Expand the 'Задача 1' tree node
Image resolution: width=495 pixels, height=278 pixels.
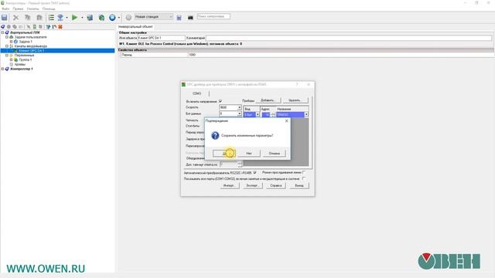12,42
